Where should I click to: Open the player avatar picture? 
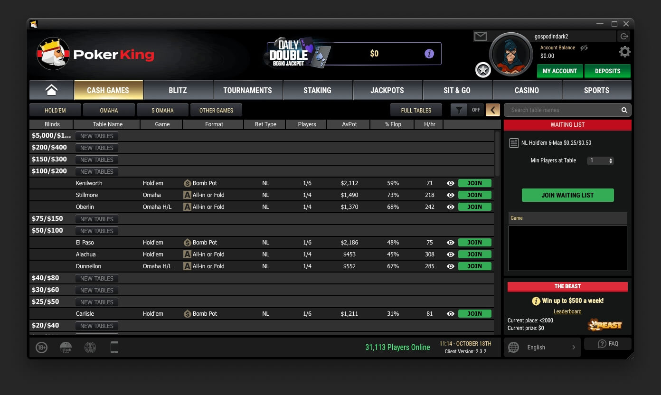tap(511, 54)
